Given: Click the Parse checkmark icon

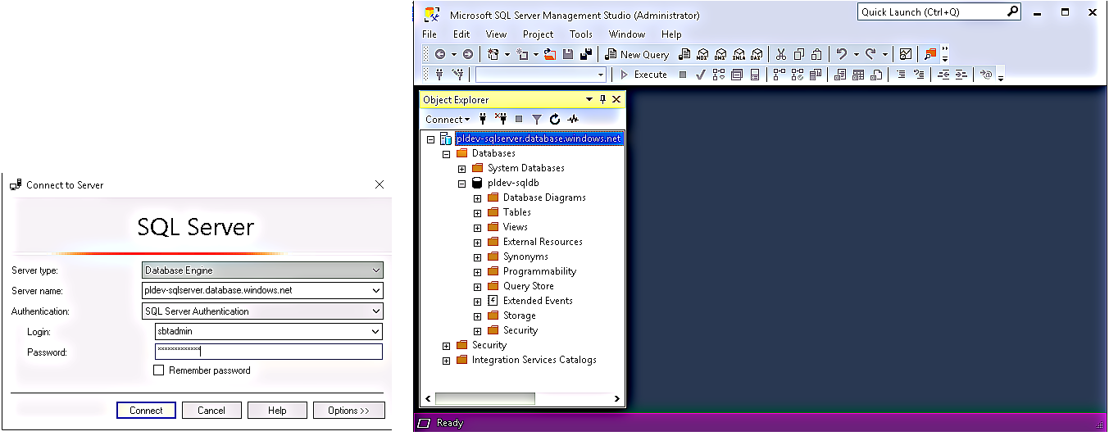Looking at the screenshot, I should coord(701,75).
